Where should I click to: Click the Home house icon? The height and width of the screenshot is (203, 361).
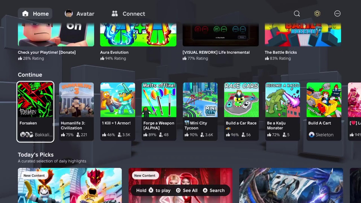tap(25, 14)
